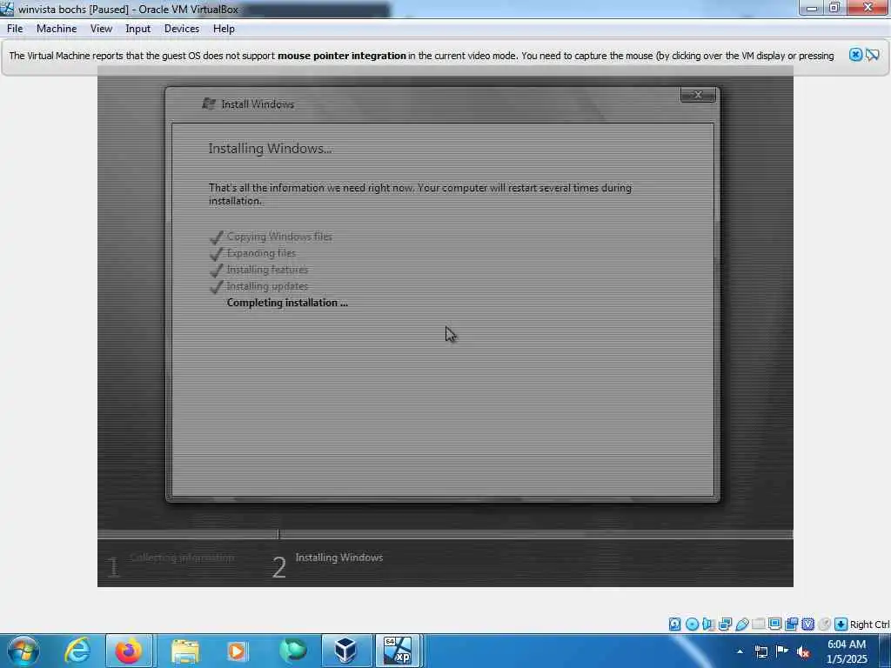
Task: Open the Windows Start orb
Action: (23, 651)
